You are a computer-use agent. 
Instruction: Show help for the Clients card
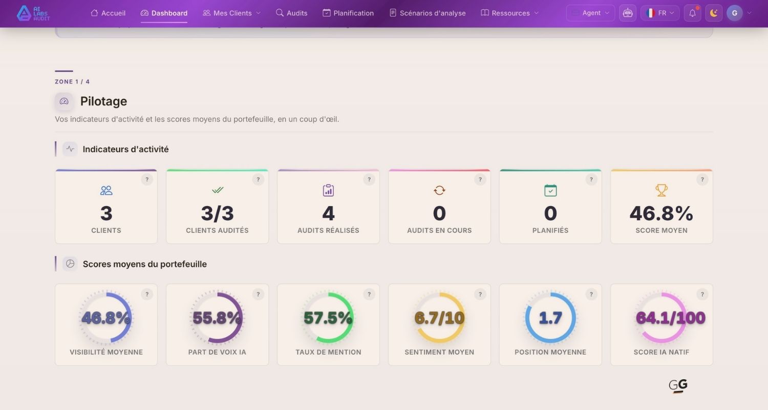[147, 179]
